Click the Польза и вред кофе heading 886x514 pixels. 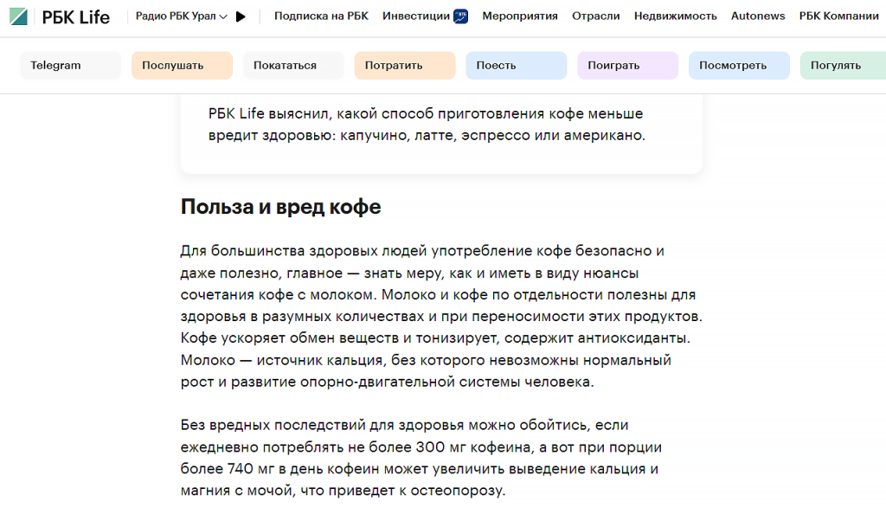coord(280,207)
